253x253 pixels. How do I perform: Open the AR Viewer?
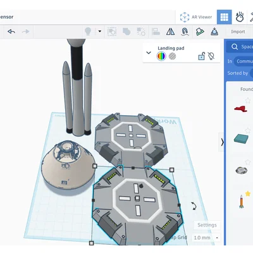pyautogui.click(x=196, y=17)
